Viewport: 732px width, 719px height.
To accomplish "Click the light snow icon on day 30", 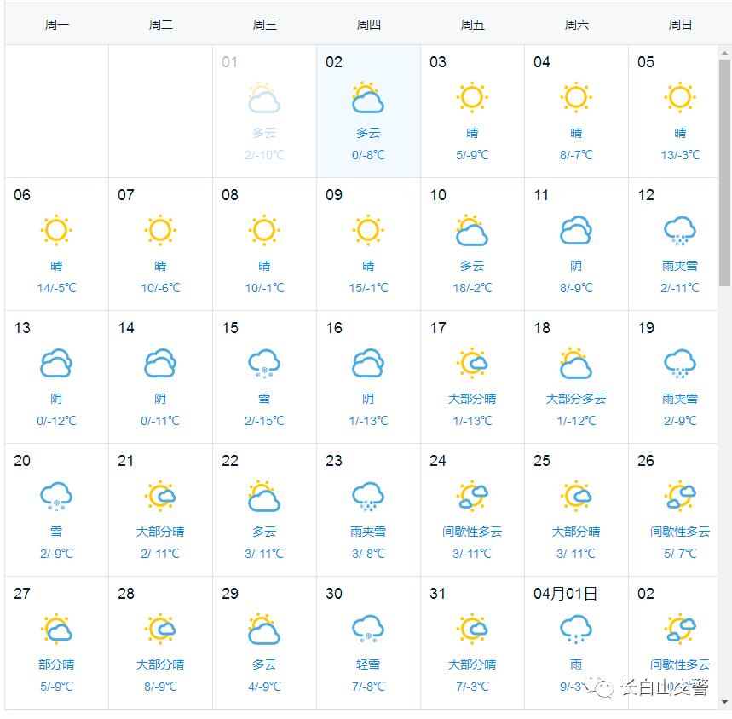I will click(x=368, y=630).
